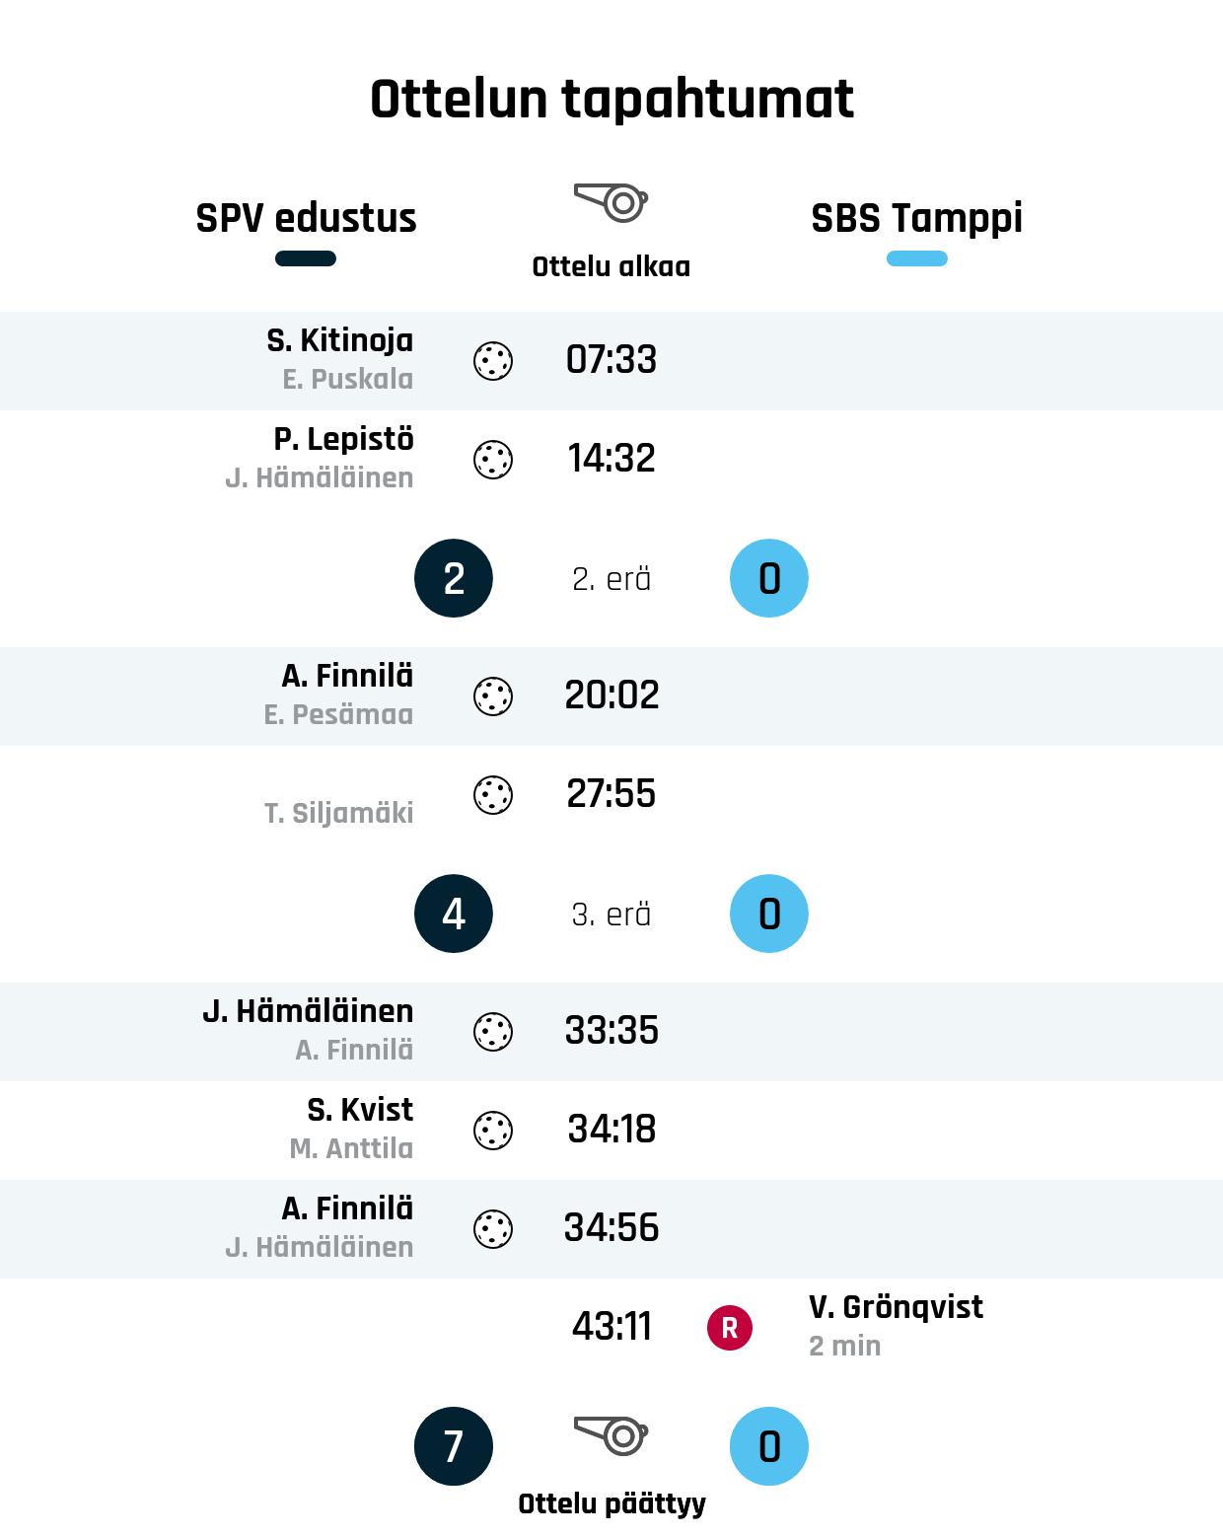The image size is (1223, 1537).
Task: Click the goal ball icon at 07:33
Action: tap(493, 361)
